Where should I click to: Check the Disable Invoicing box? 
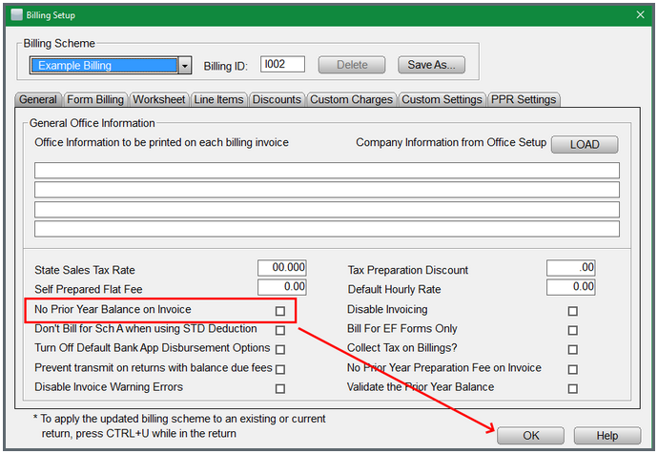pyautogui.click(x=572, y=311)
